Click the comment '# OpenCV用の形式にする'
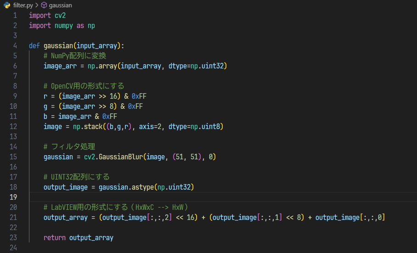This screenshot has width=417, height=253. (x=84, y=86)
